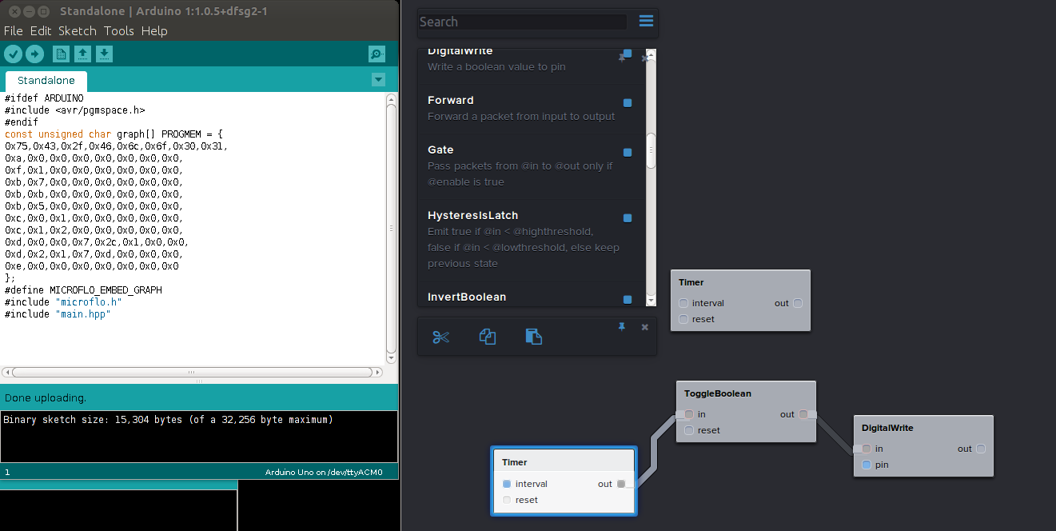Open the Sketch menu
This screenshot has width=1056, height=531.
(x=77, y=30)
